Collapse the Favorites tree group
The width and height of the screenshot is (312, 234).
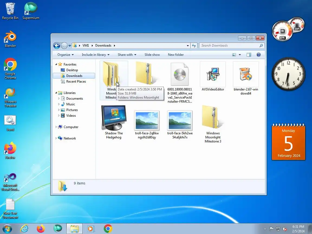point(56,64)
